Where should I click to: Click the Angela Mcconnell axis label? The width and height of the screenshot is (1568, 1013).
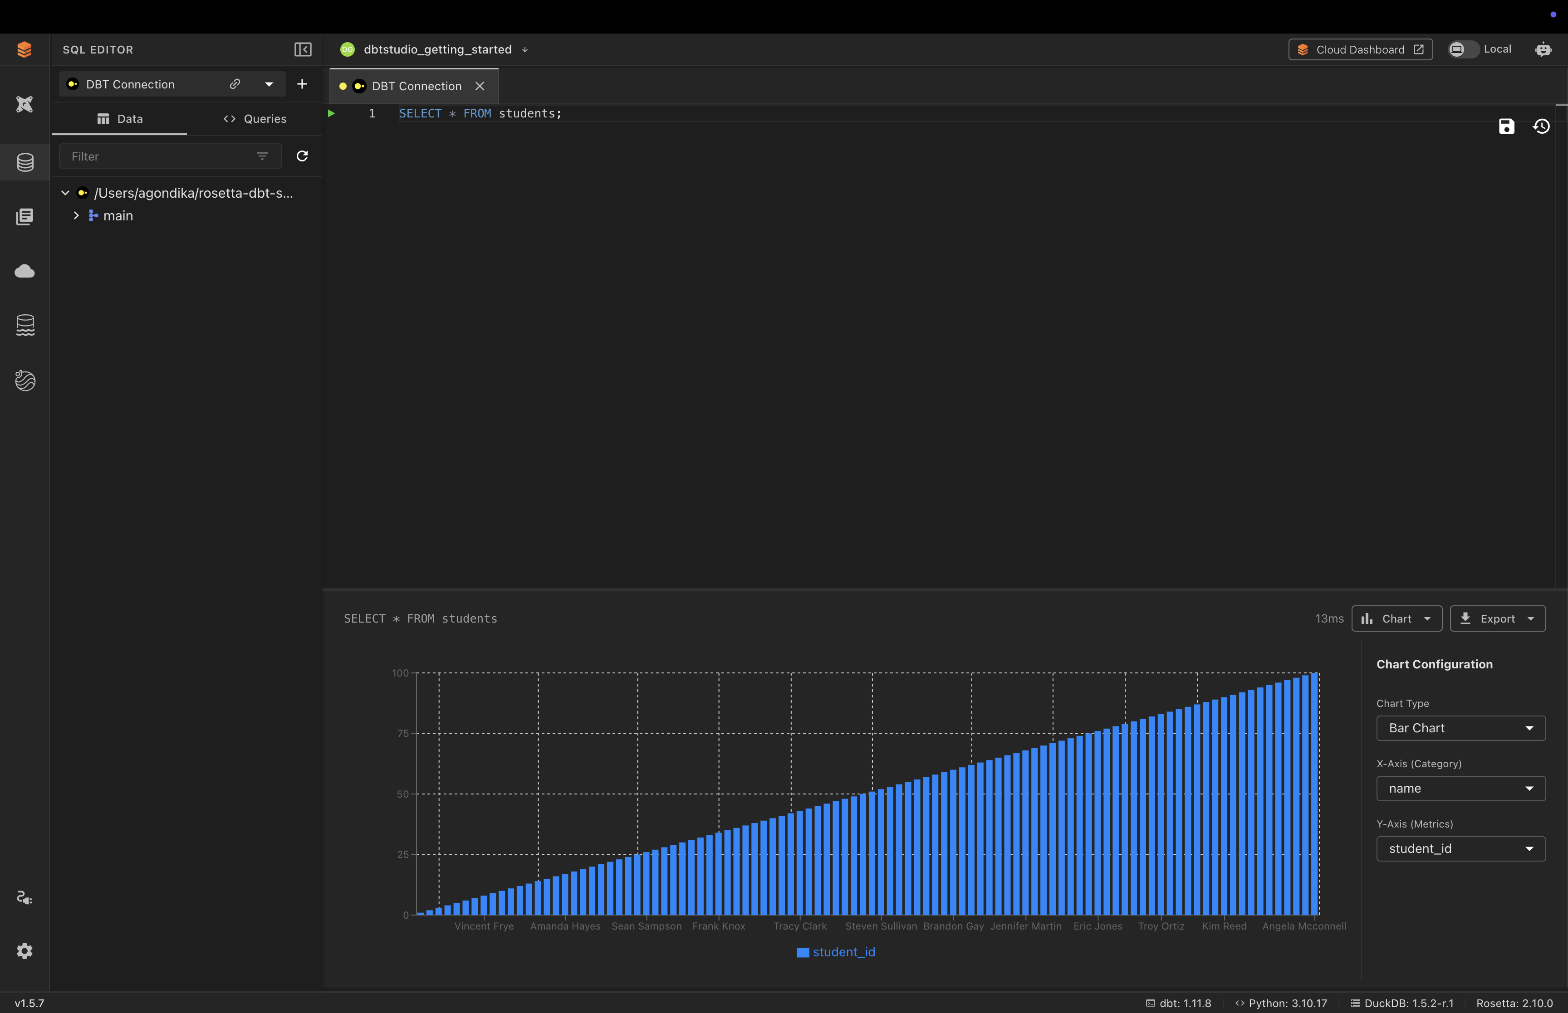click(1303, 925)
